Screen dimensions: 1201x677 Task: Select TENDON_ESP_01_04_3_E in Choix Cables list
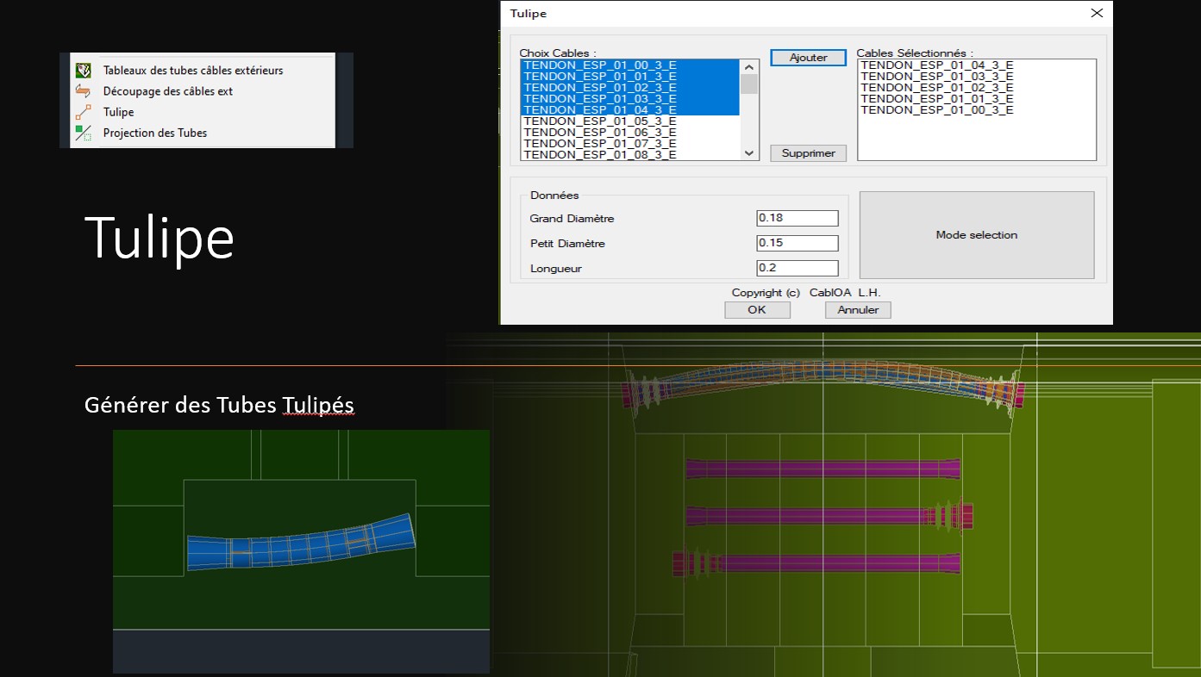(630, 109)
